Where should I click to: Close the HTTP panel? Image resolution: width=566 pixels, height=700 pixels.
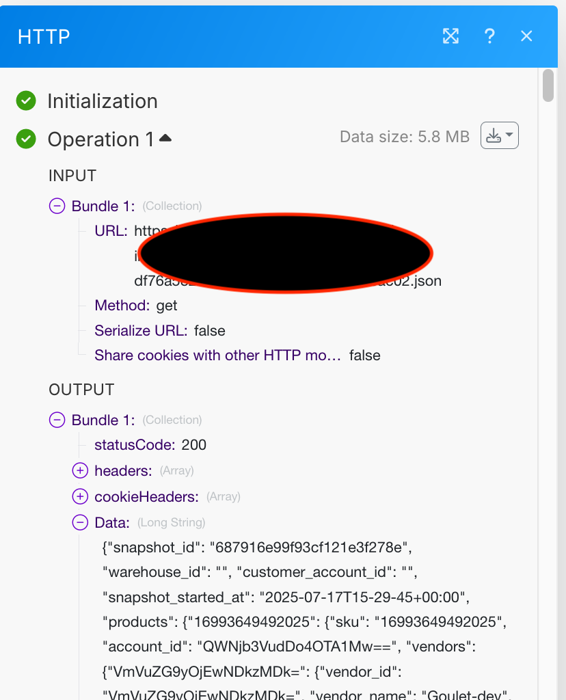point(526,36)
